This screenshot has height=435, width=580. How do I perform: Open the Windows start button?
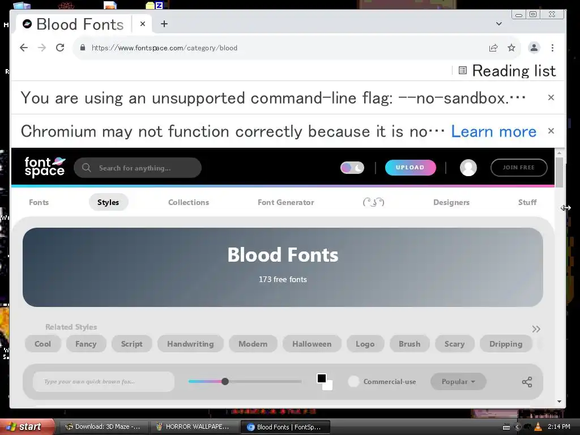coord(27,427)
